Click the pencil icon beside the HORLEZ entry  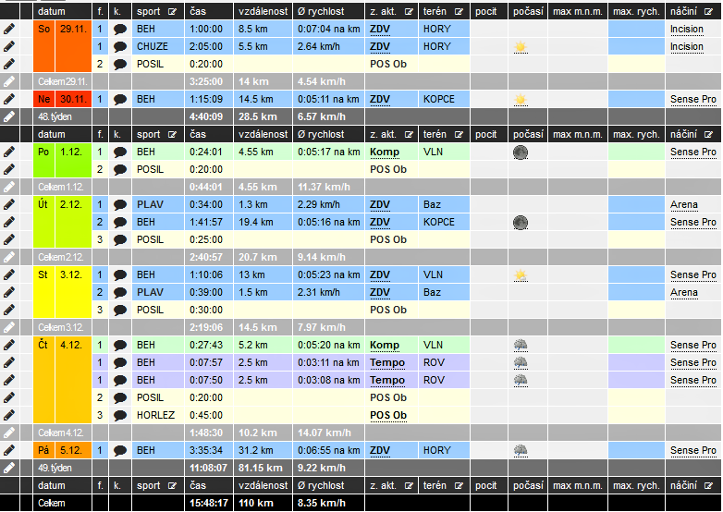click(x=9, y=415)
